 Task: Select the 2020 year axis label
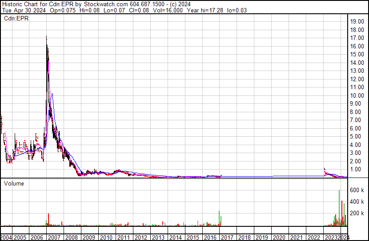coord(279,237)
